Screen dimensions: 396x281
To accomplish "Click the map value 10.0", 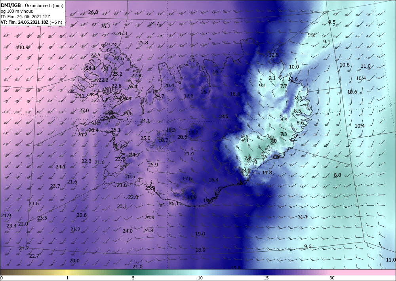I will [x=294, y=67].
